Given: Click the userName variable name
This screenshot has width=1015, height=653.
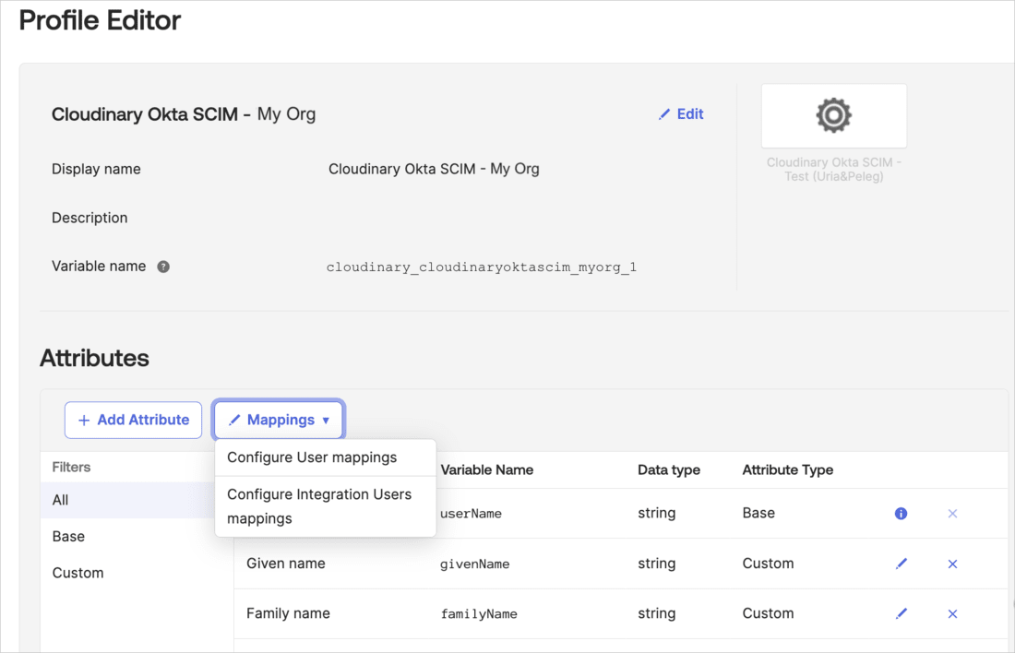Looking at the screenshot, I should 471,513.
